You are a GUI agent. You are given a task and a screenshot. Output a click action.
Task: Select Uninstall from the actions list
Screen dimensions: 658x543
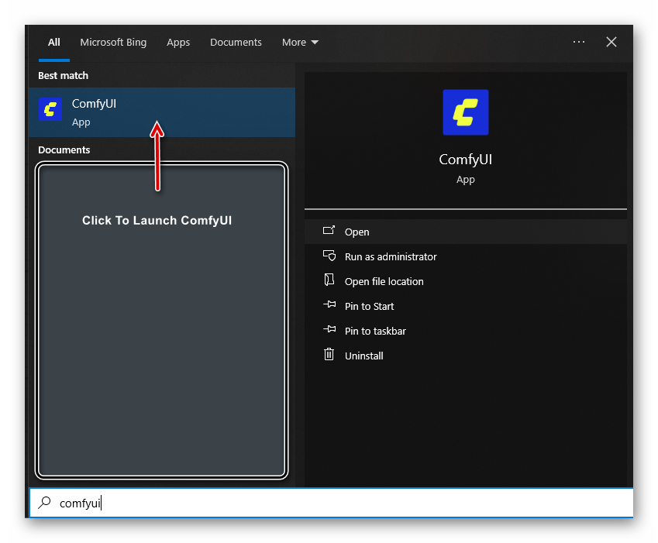click(x=363, y=356)
